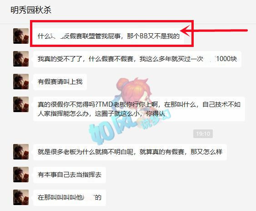
Task: Click the avatar beside the 反假赛联盟 message
Action: point(21,36)
